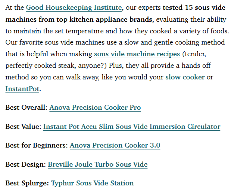Click the phrase 'perfectly cooked steak'
The image size is (231, 191).
(41, 66)
